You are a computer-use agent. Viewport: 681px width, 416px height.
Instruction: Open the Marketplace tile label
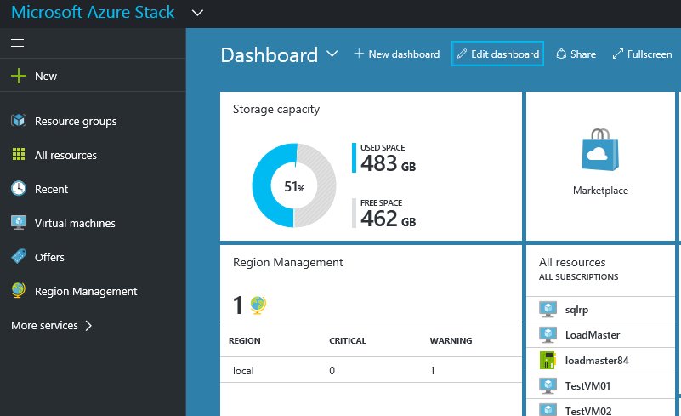pos(600,191)
